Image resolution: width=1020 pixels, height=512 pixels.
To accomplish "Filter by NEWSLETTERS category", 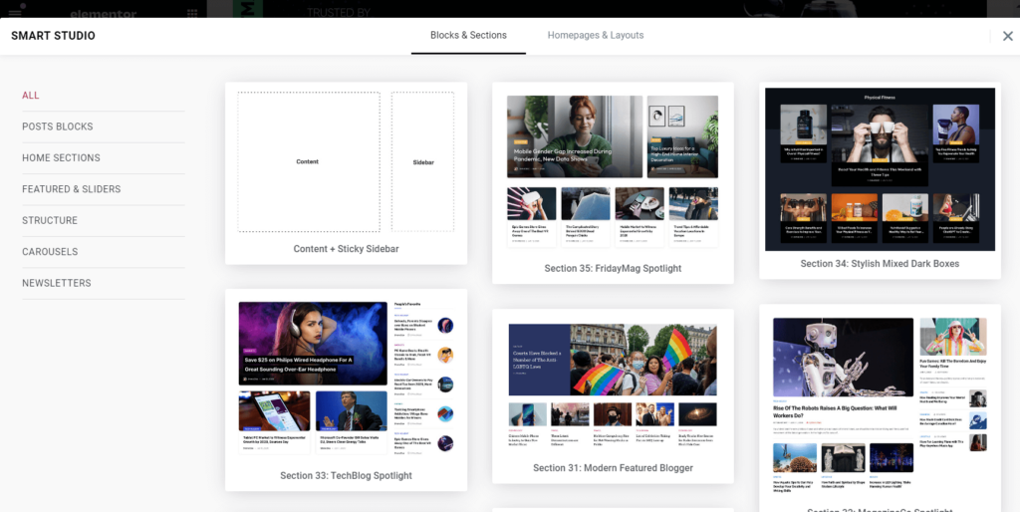I will tap(57, 283).
